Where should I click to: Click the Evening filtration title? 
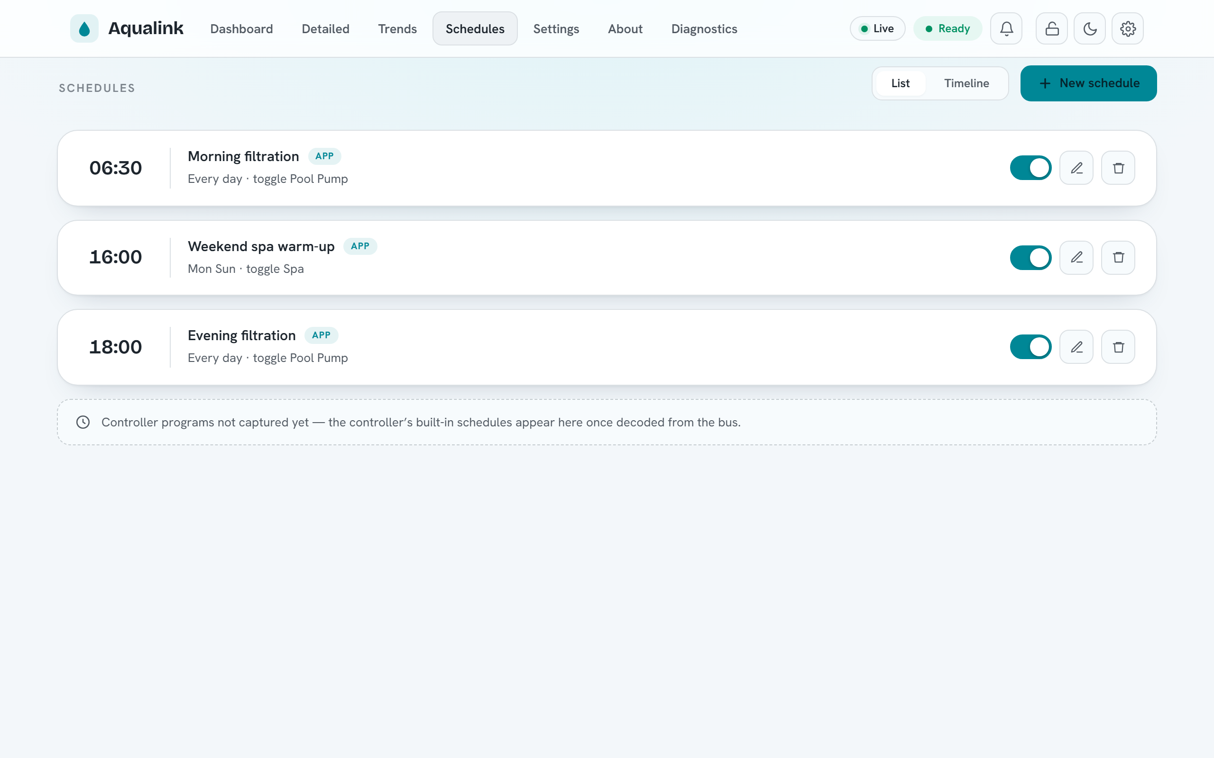pos(241,335)
